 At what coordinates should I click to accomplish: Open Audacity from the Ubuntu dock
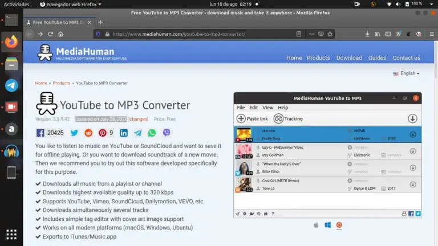[x=11, y=151]
